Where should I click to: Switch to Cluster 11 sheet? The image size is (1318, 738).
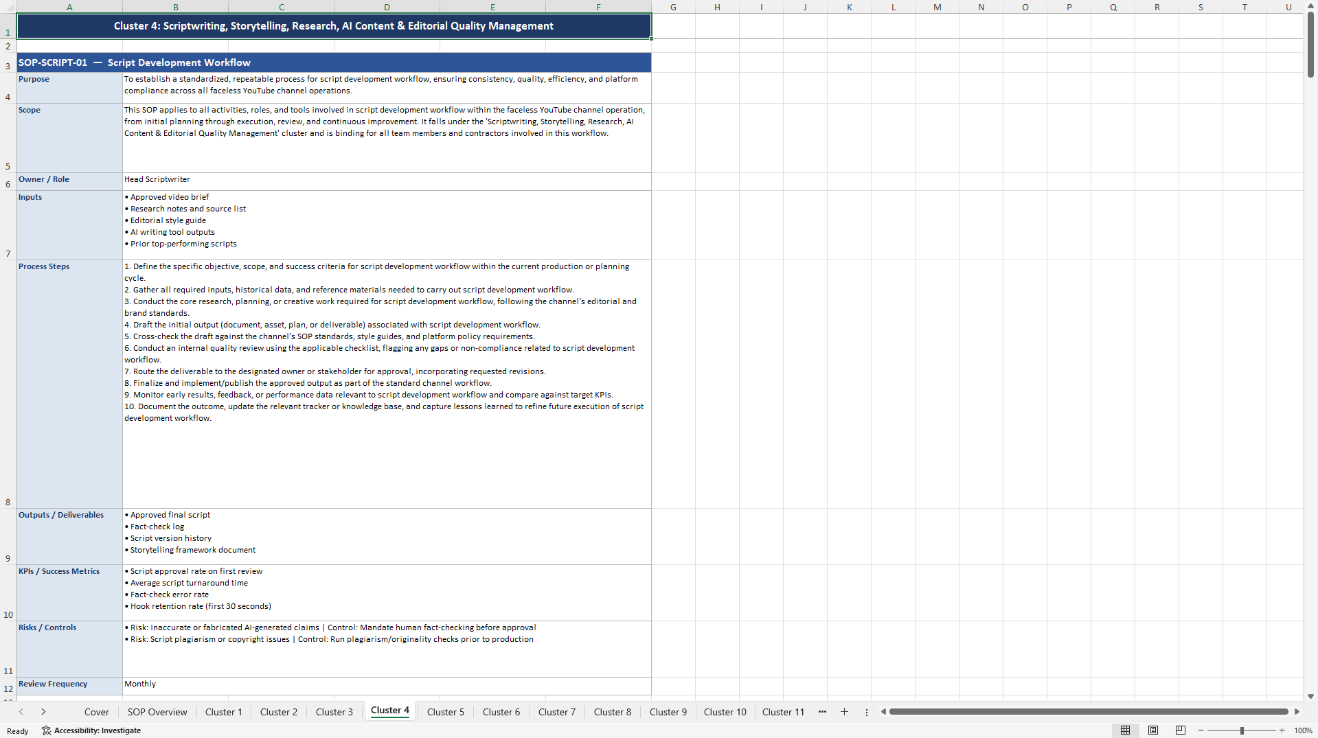coord(783,712)
